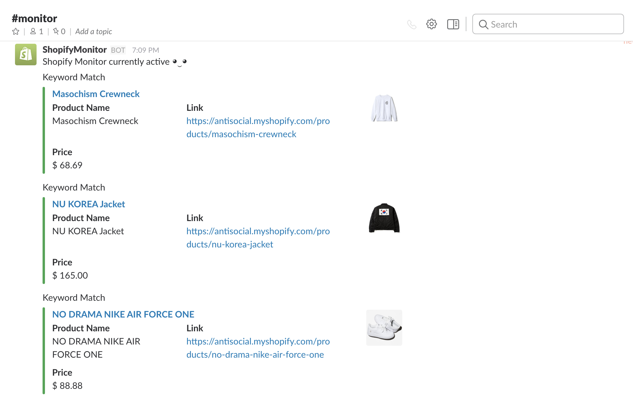
Task: Focus the Search input field
Action: pos(554,24)
